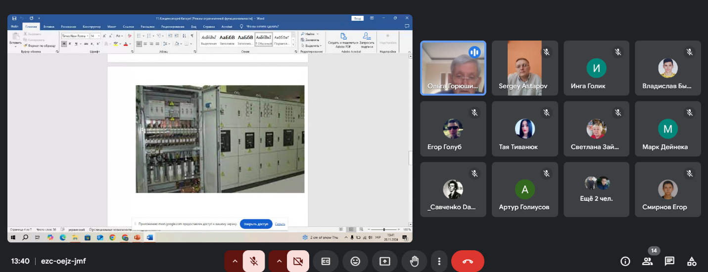Open the Ссылки ribbon tab
The width and height of the screenshot is (708, 272).
(x=129, y=26)
